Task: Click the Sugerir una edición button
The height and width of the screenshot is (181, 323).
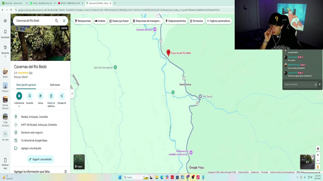Action: (x=40, y=159)
